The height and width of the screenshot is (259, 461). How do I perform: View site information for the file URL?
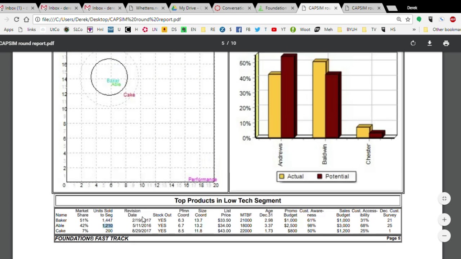(x=37, y=19)
